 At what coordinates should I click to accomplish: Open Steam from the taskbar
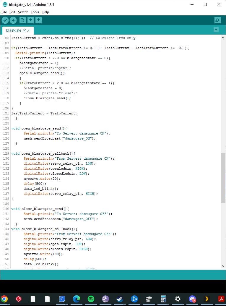(120, 299)
